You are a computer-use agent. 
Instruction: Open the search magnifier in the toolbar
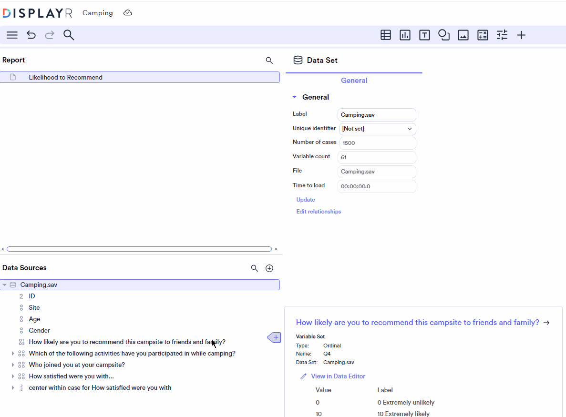click(69, 35)
